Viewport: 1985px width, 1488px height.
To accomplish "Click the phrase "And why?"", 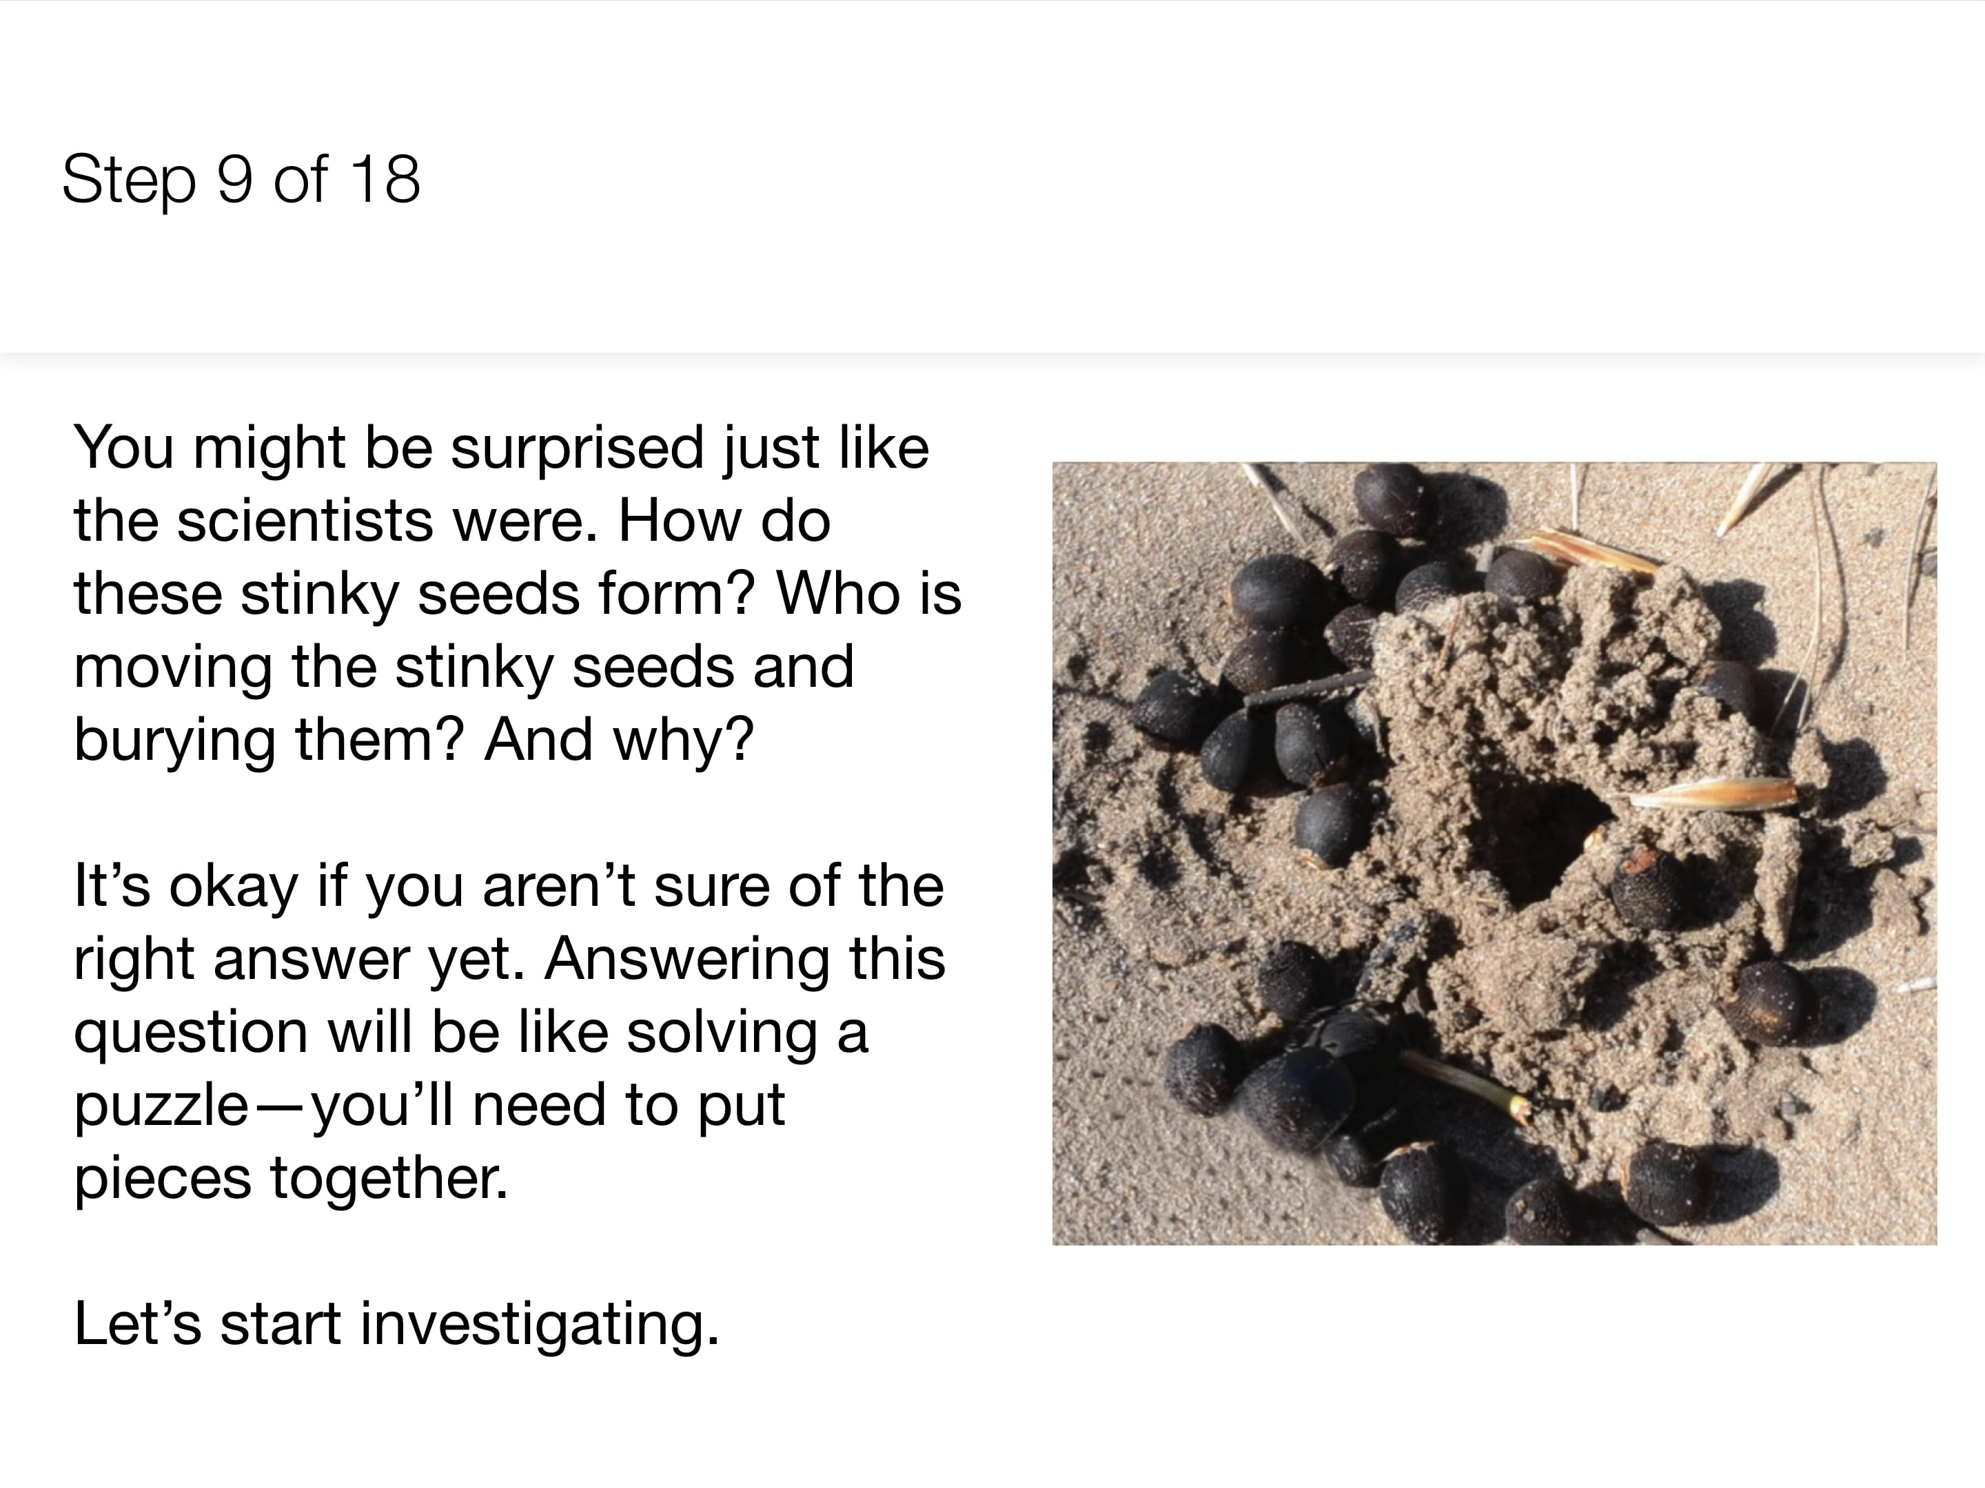I will click(x=619, y=740).
